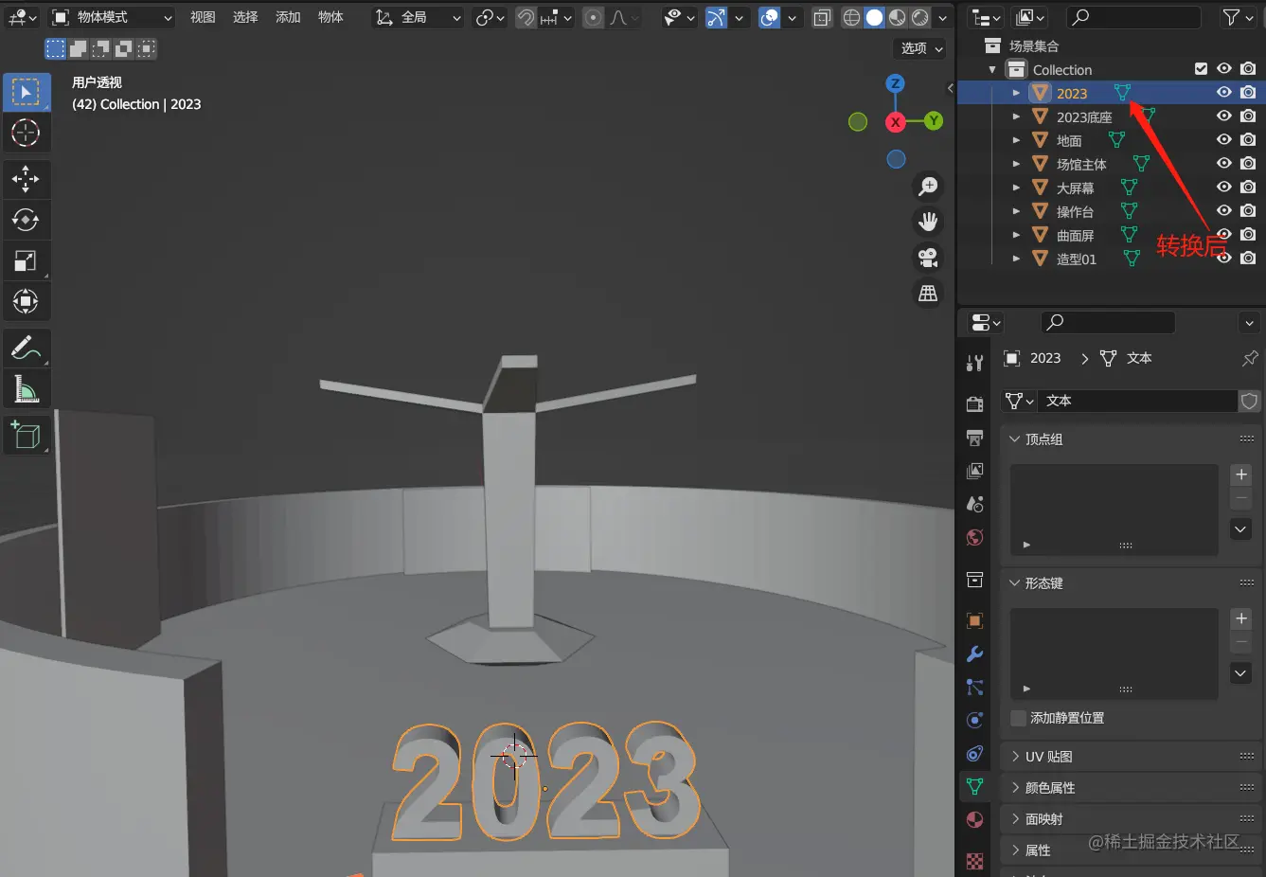Screen dimensions: 1266x877
Task: Open the Modifiers wrench tab
Action: coord(974,653)
